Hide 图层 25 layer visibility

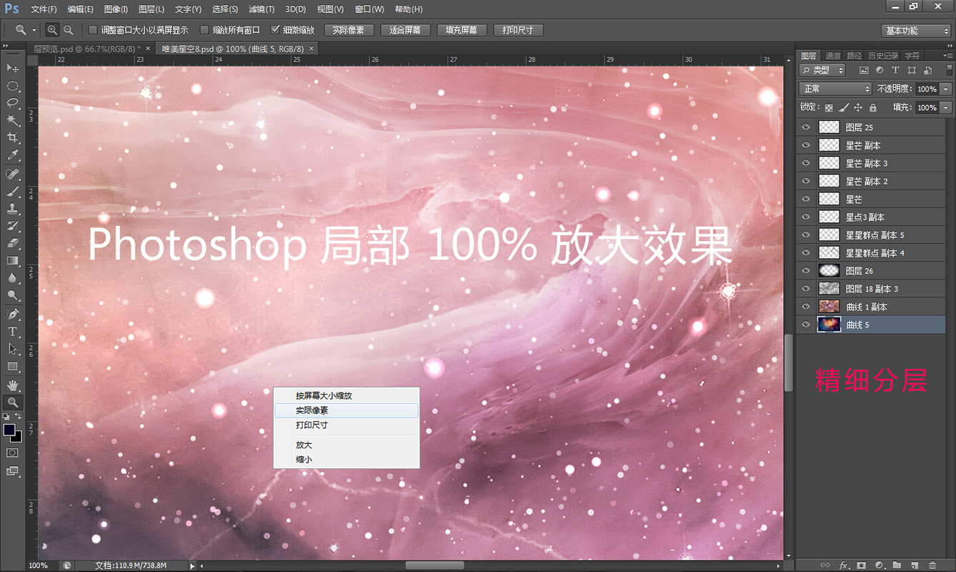point(807,127)
